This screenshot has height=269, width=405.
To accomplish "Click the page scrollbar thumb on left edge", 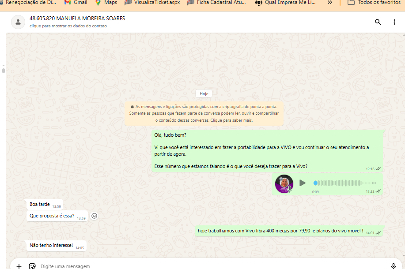I will [x=4, y=71].
